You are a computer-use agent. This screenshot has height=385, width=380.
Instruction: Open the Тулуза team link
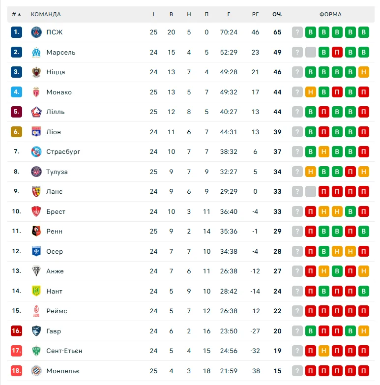click(57, 172)
